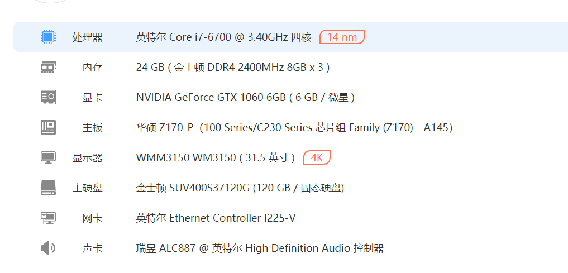This screenshot has height=273, width=568.
Task: Click the network card icon
Action: tap(49, 218)
